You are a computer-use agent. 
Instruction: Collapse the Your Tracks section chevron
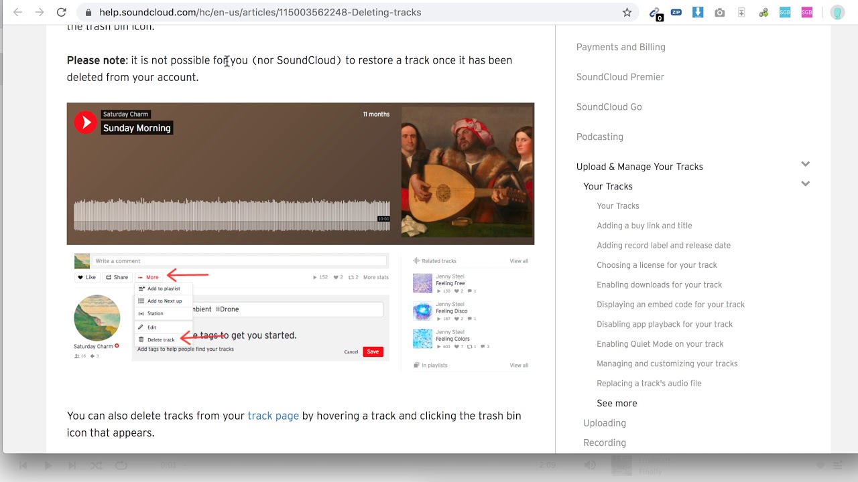tap(805, 183)
